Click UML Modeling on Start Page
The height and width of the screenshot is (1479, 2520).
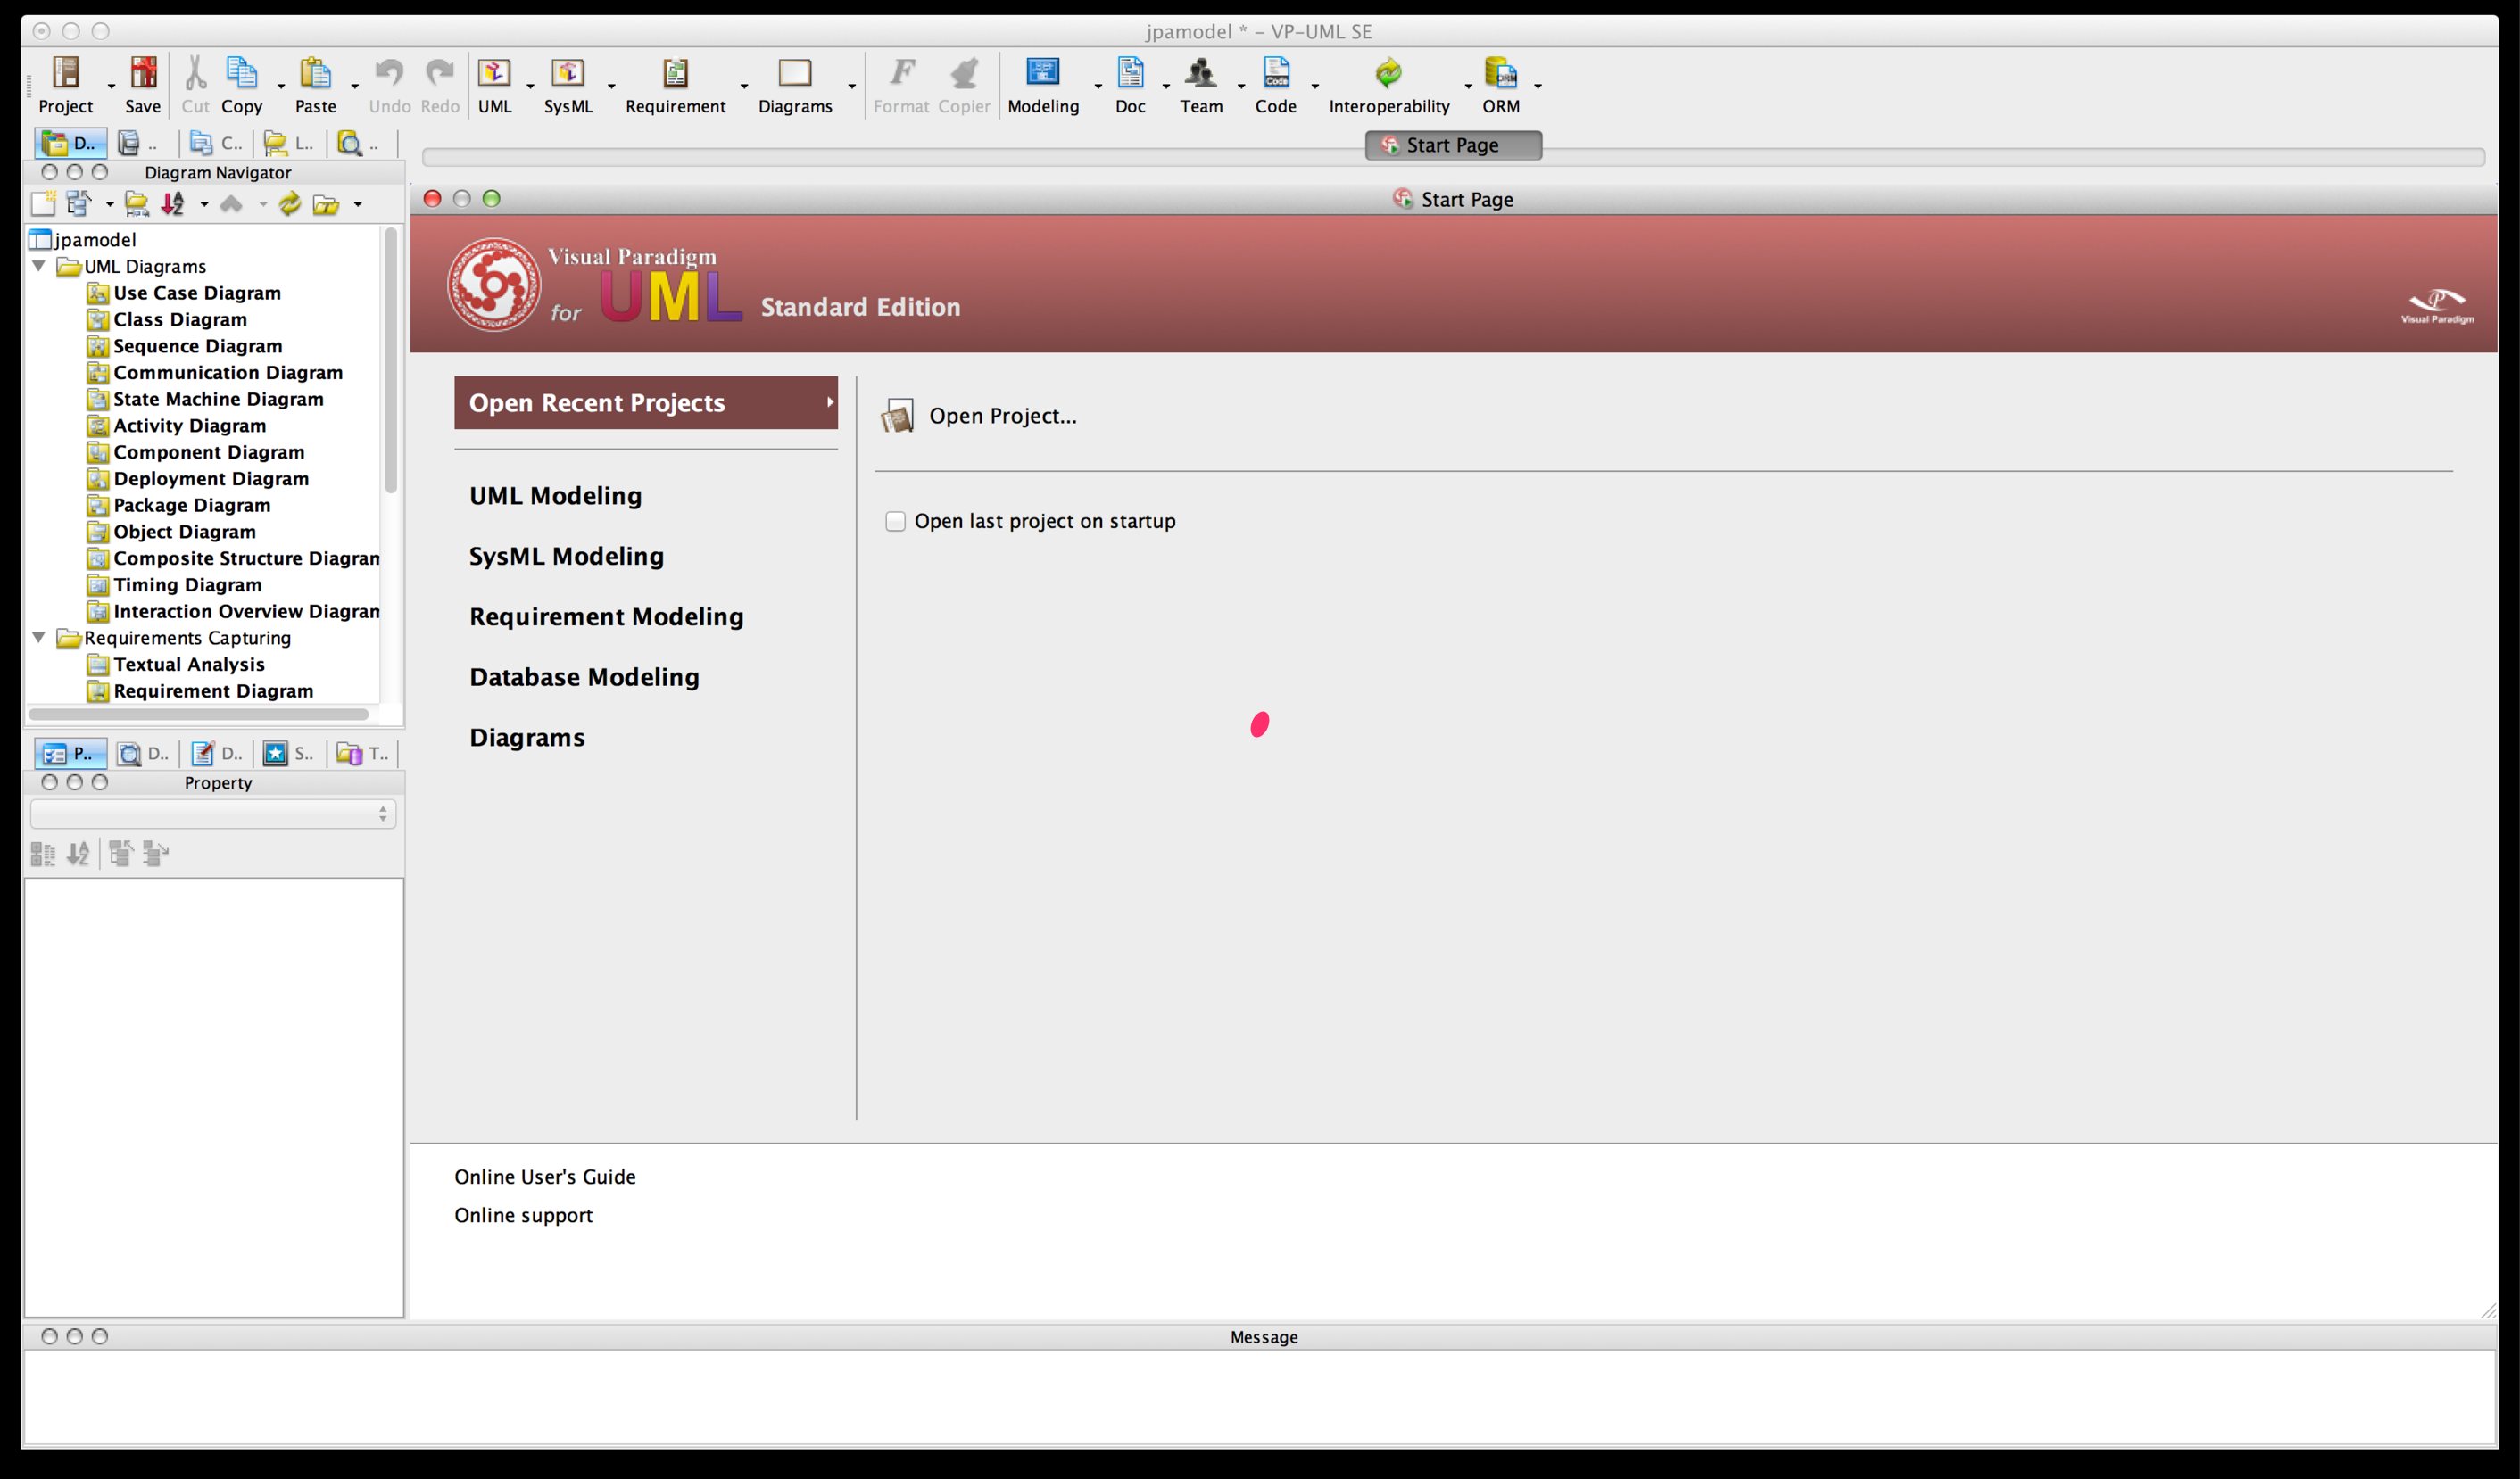click(556, 496)
